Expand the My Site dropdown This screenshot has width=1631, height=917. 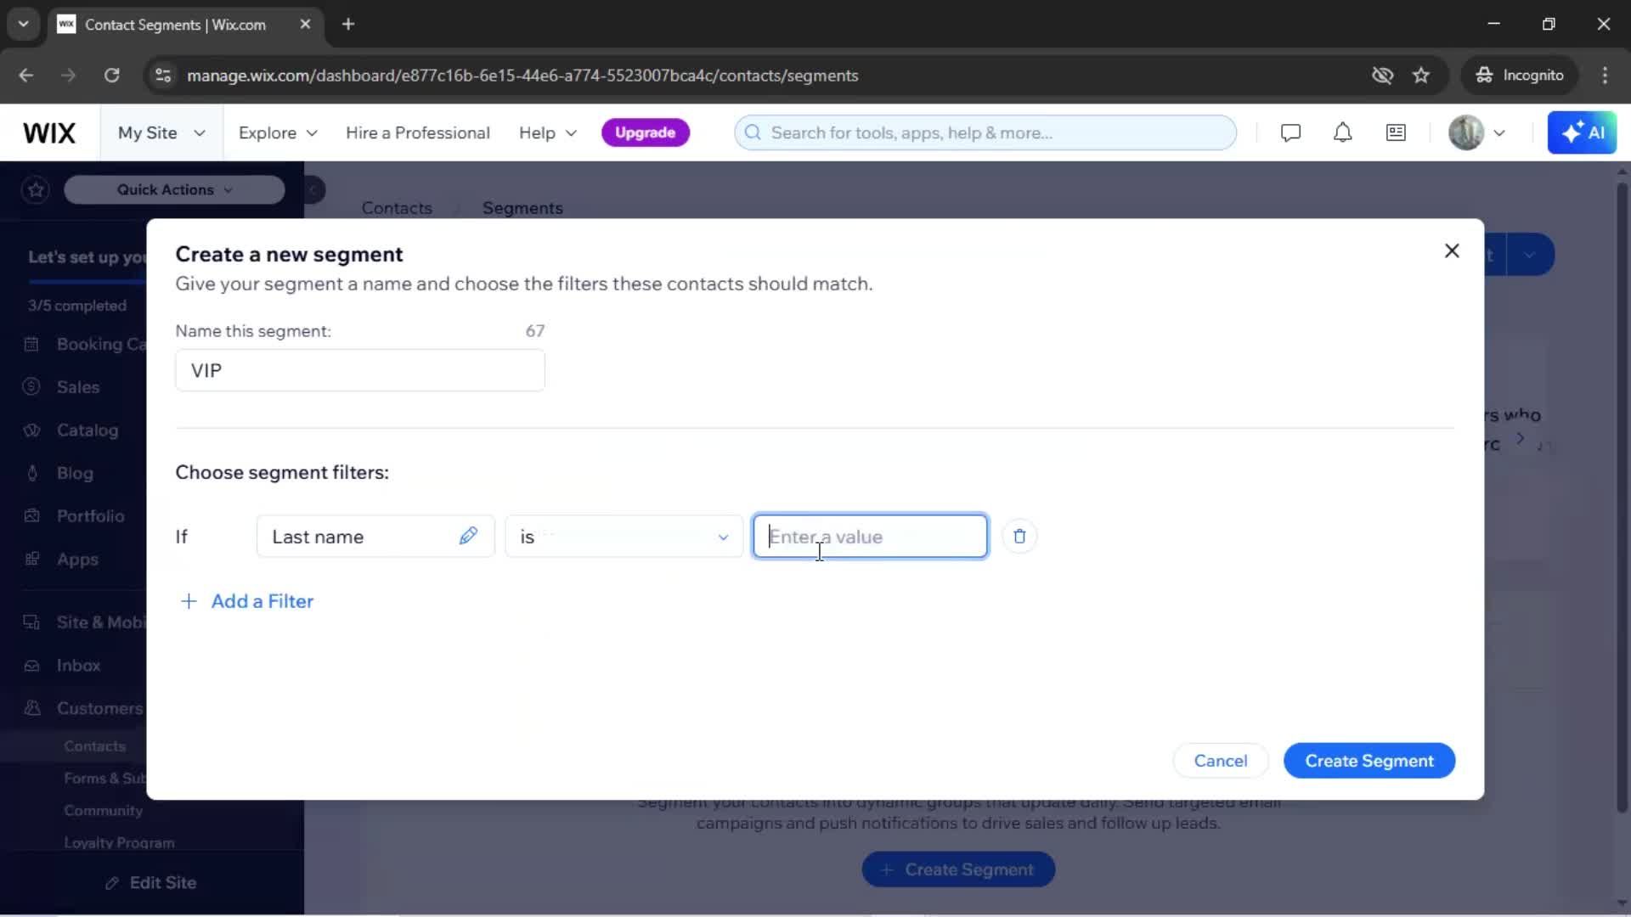[161, 132]
